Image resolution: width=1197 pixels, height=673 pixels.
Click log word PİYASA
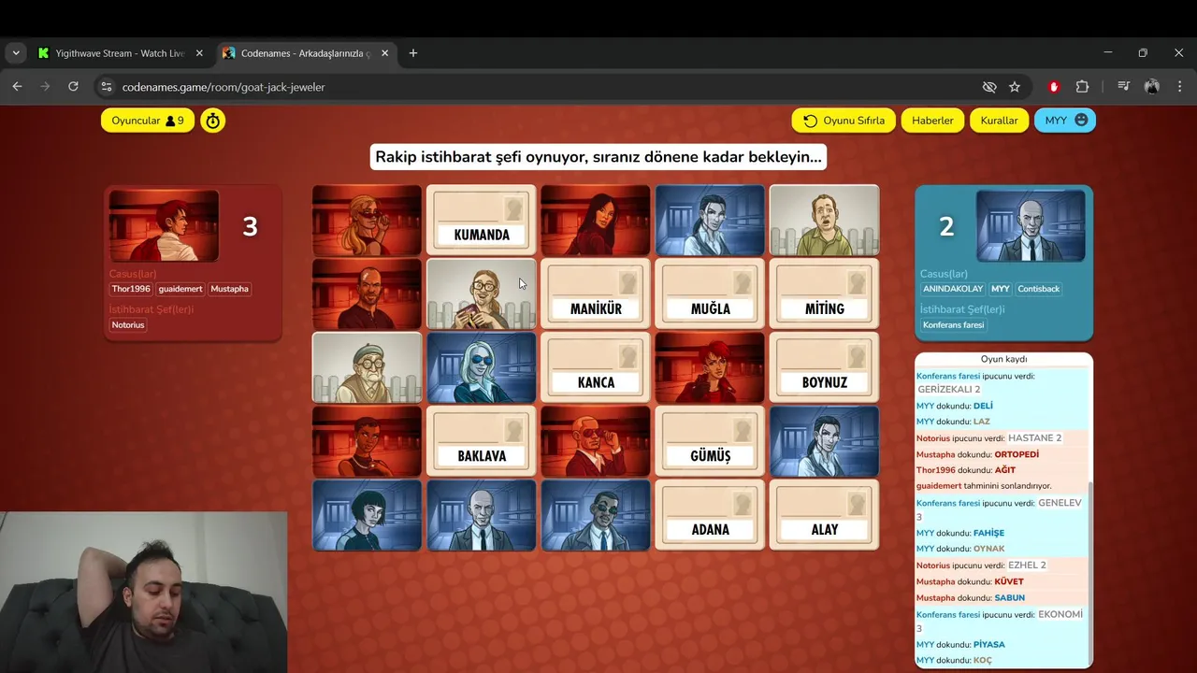coord(989,644)
